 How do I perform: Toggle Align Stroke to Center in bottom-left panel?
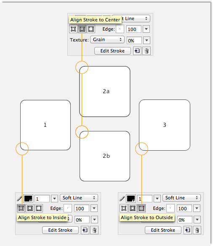tap(30, 208)
